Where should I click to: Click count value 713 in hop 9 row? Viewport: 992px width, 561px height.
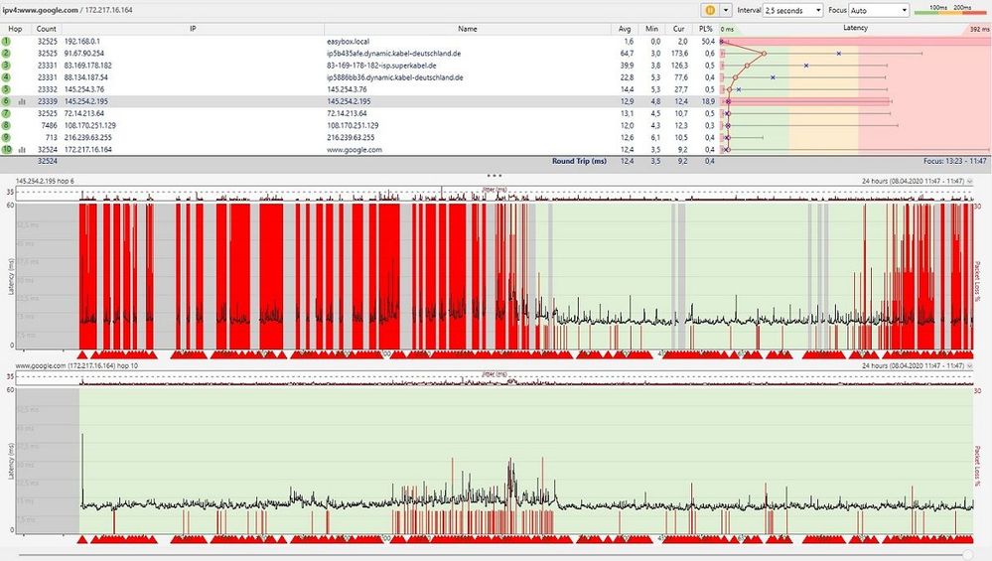[51, 137]
